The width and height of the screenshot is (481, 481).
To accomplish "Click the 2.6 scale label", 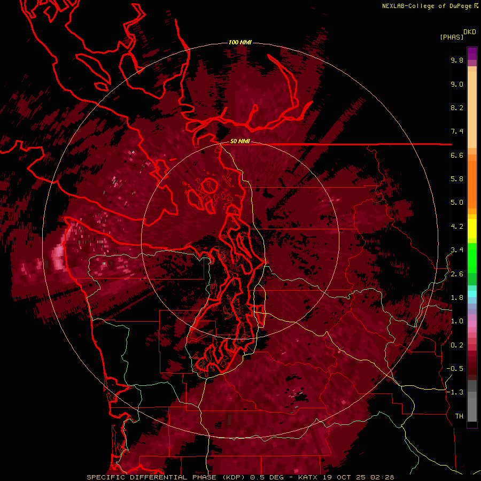I will 457,274.
